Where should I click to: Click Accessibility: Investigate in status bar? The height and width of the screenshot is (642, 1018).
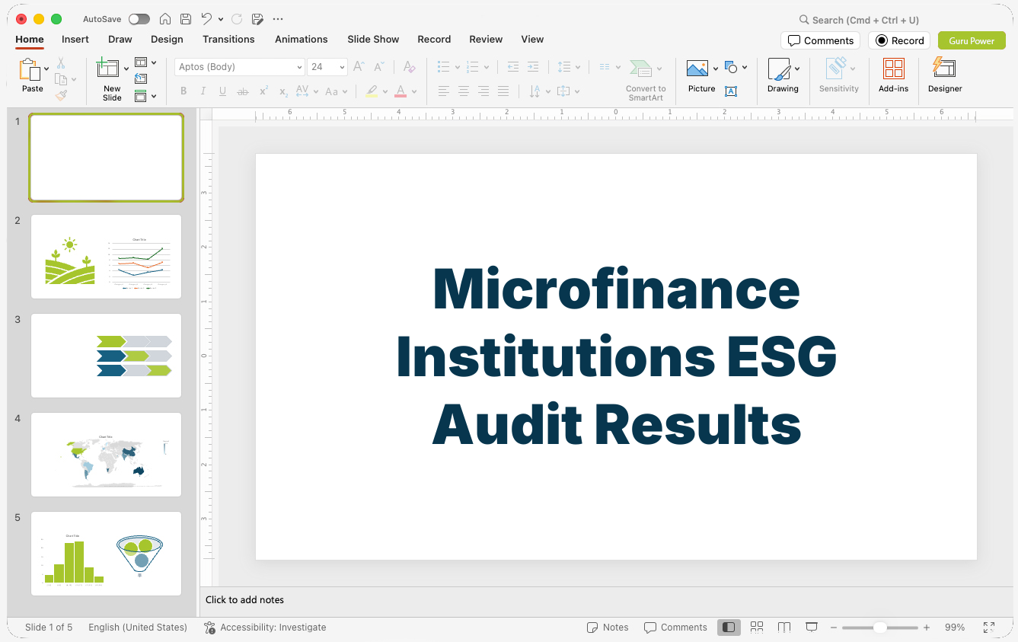[265, 628]
